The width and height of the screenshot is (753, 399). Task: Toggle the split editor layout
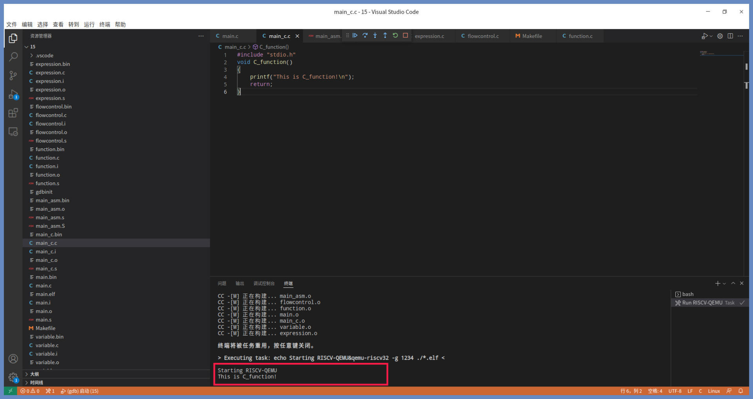pyautogui.click(x=730, y=36)
